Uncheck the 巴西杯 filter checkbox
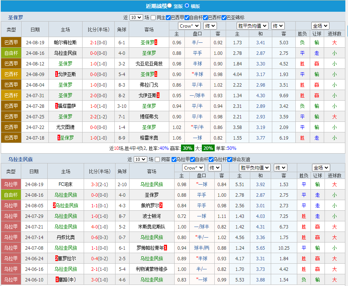Viewport: 348px width, 286px height. tap(206, 17)
